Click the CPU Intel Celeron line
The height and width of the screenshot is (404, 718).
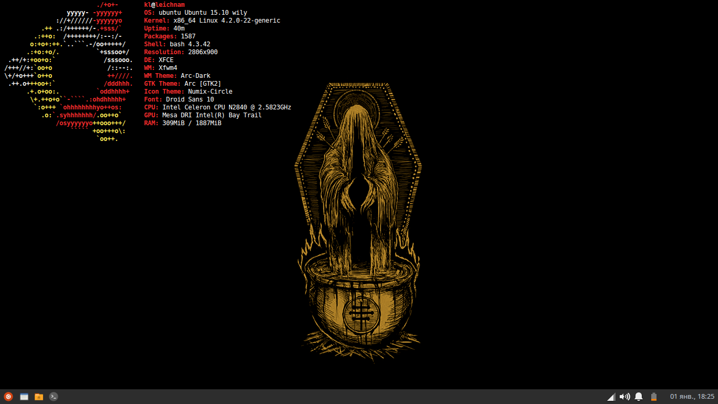[x=218, y=107]
